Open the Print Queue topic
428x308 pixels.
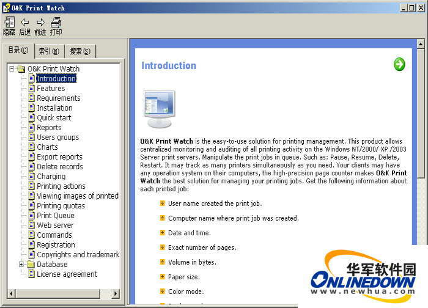point(56,216)
